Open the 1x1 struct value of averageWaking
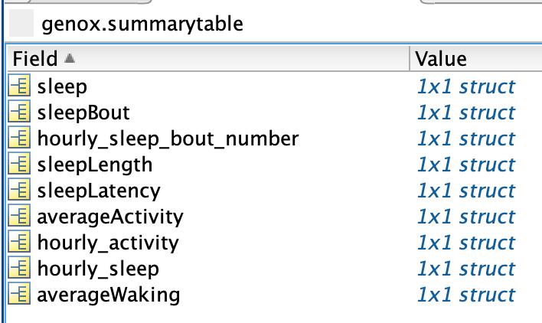Image resolution: width=542 pixels, height=323 pixels. (x=466, y=295)
